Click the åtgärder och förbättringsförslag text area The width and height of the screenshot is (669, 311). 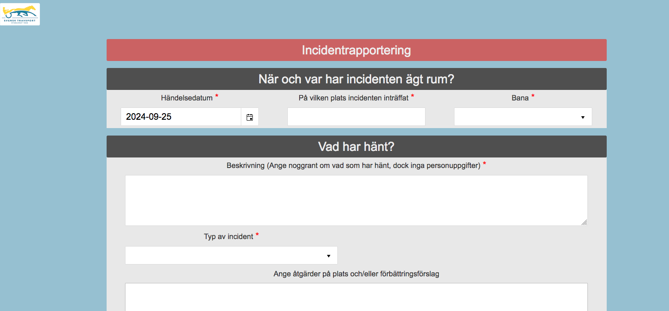click(x=356, y=297)
